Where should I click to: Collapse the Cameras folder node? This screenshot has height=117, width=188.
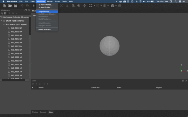click(4, 24)
